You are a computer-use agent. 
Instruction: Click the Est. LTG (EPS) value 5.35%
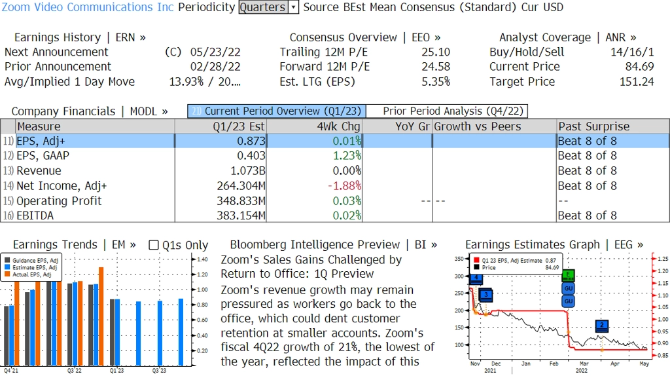436,82
